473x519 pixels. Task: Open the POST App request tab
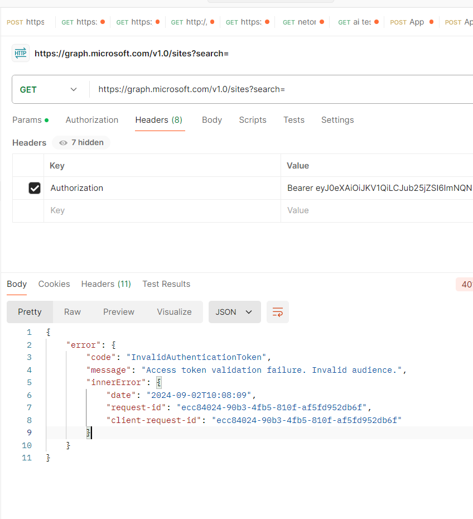click(411, 22)
